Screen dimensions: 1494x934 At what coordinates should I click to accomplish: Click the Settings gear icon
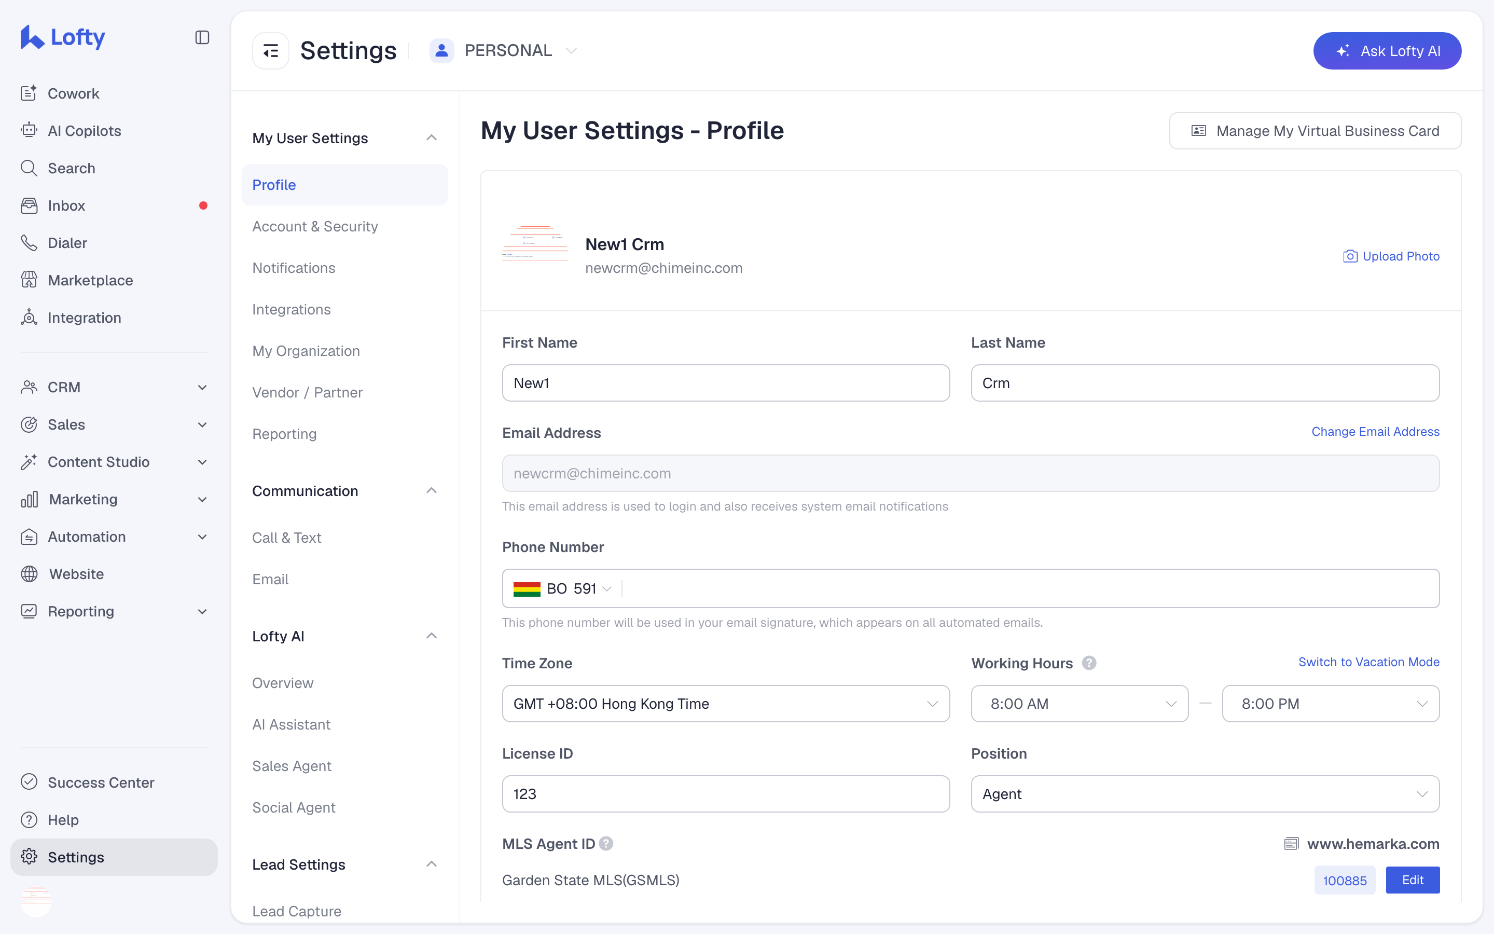29,857
